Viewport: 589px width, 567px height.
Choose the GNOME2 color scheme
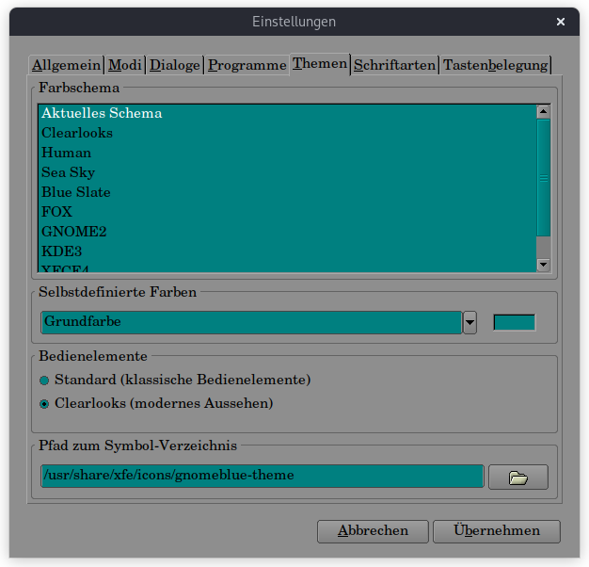pos(70,232)
